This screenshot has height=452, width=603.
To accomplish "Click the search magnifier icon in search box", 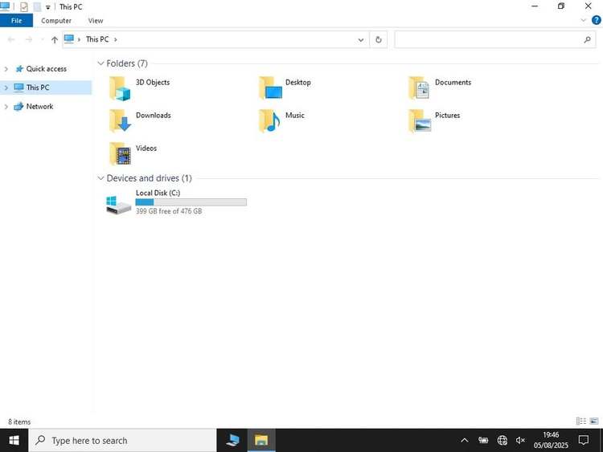I will [x=587, y=39].
